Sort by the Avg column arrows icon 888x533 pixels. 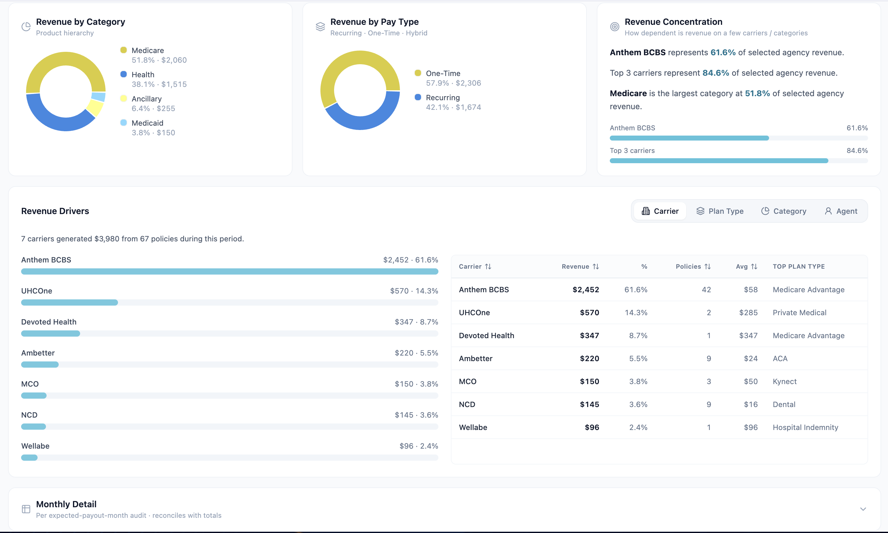tap(754, 266)
